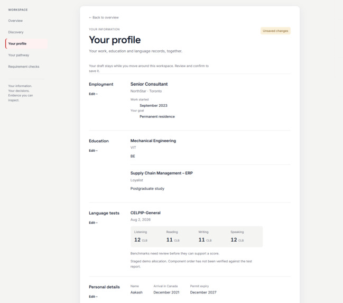Click the Arrival in Canada December 2021 value
The image size is (343, 303).
coord(166,292)
